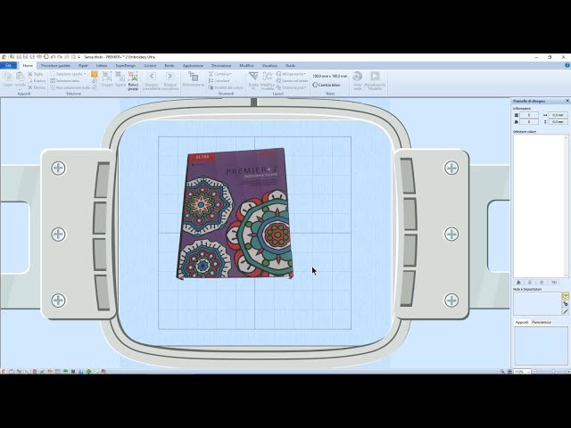571x428 pixels.
Task: Click Seleziona tutto
Action: point(65,81)
